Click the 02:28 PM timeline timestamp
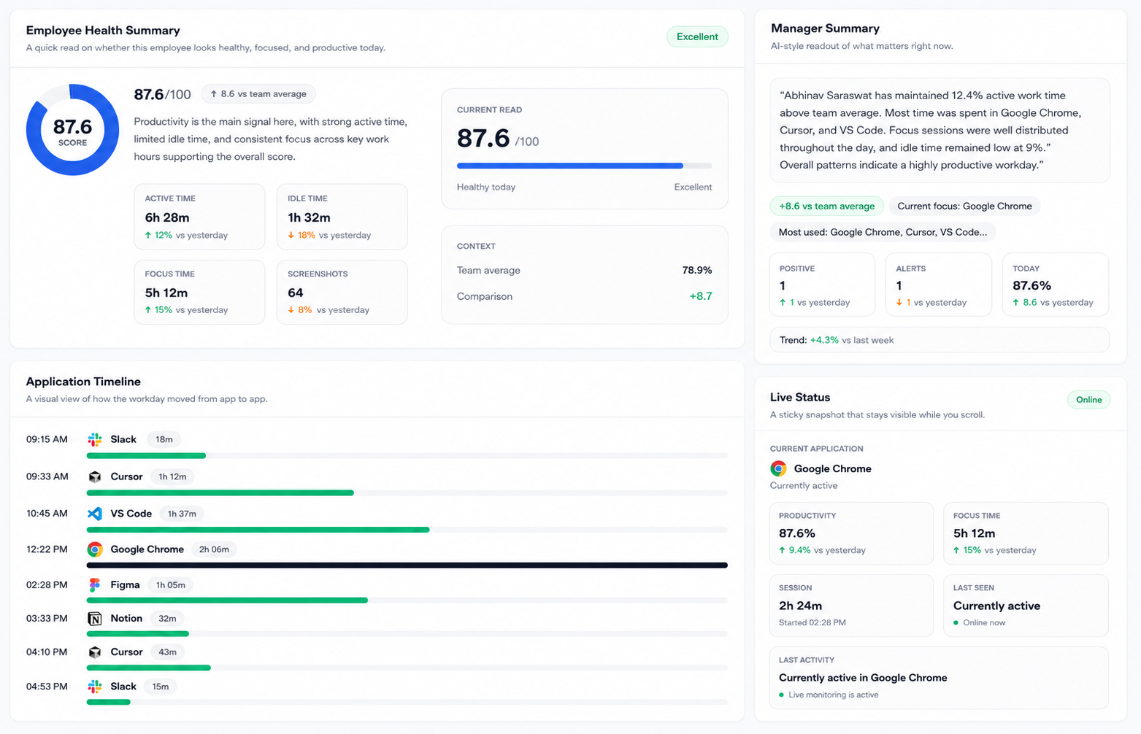This screenshot has width=1141, height=734. click(x=47, y=584)
